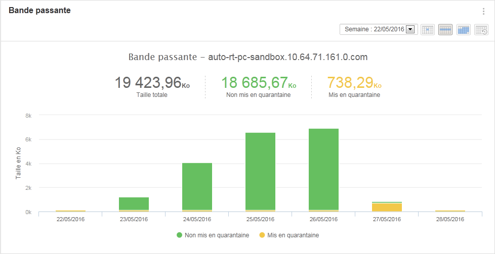Click the green bar for 23/05/2016
The height and width of the screenshot is (254, 495).
pyautogui.click(x=134, y=204)
